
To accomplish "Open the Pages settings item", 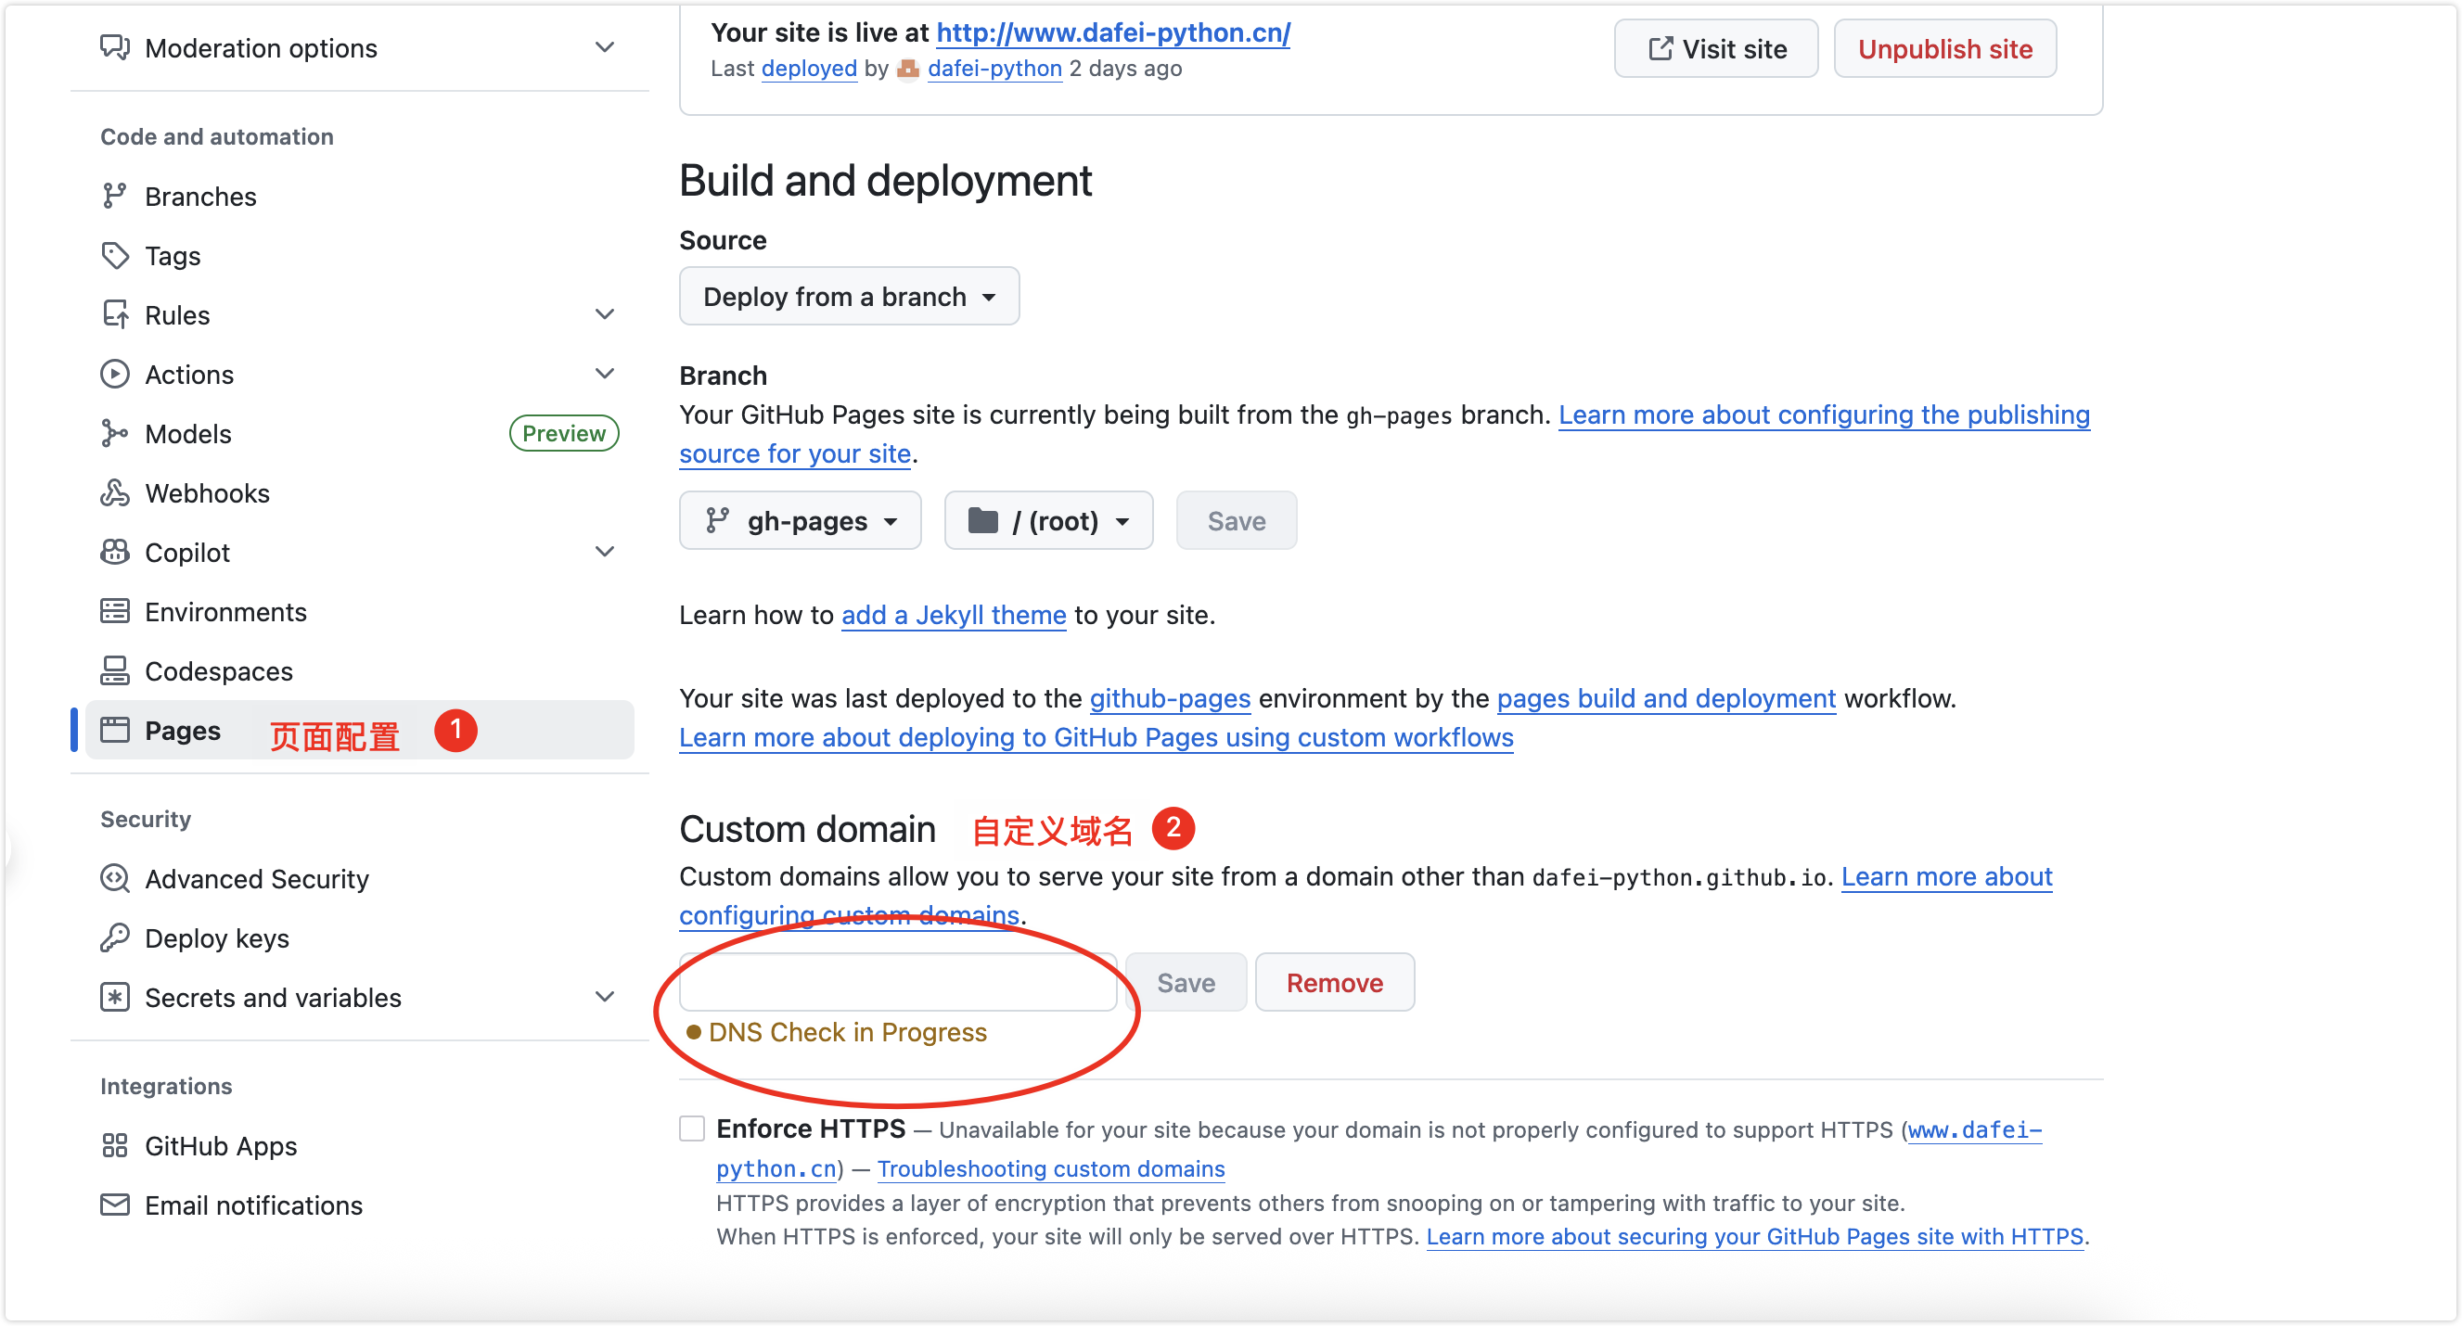I will [183, 731].
